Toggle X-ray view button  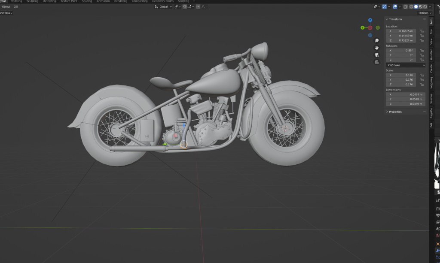click(x=405, y=7)
